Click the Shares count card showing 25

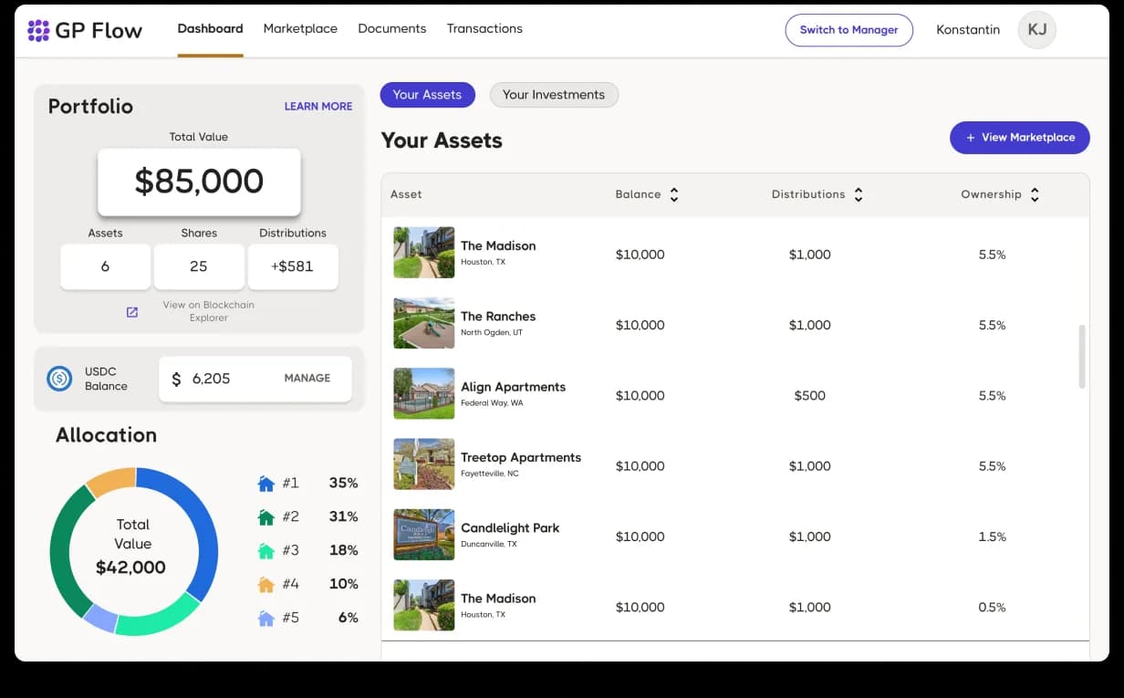coord(199,266)
